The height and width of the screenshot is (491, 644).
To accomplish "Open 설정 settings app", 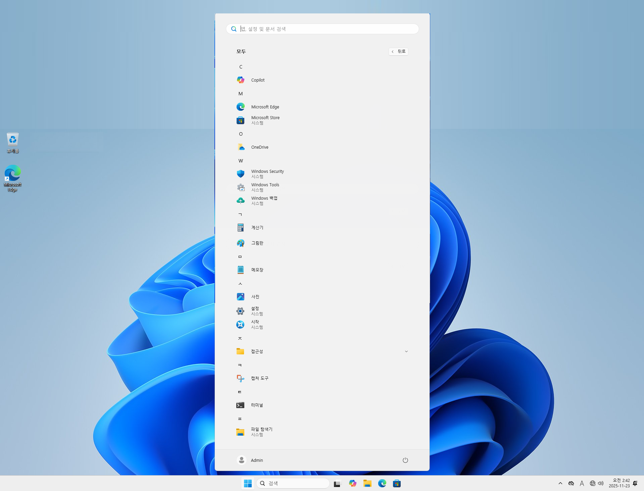I will (322, 311).
